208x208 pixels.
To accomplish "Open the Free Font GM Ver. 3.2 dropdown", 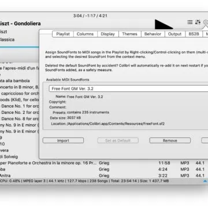I will click(x=128, y=88).
